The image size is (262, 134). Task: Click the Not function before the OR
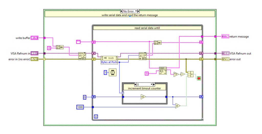click(182, 74)
